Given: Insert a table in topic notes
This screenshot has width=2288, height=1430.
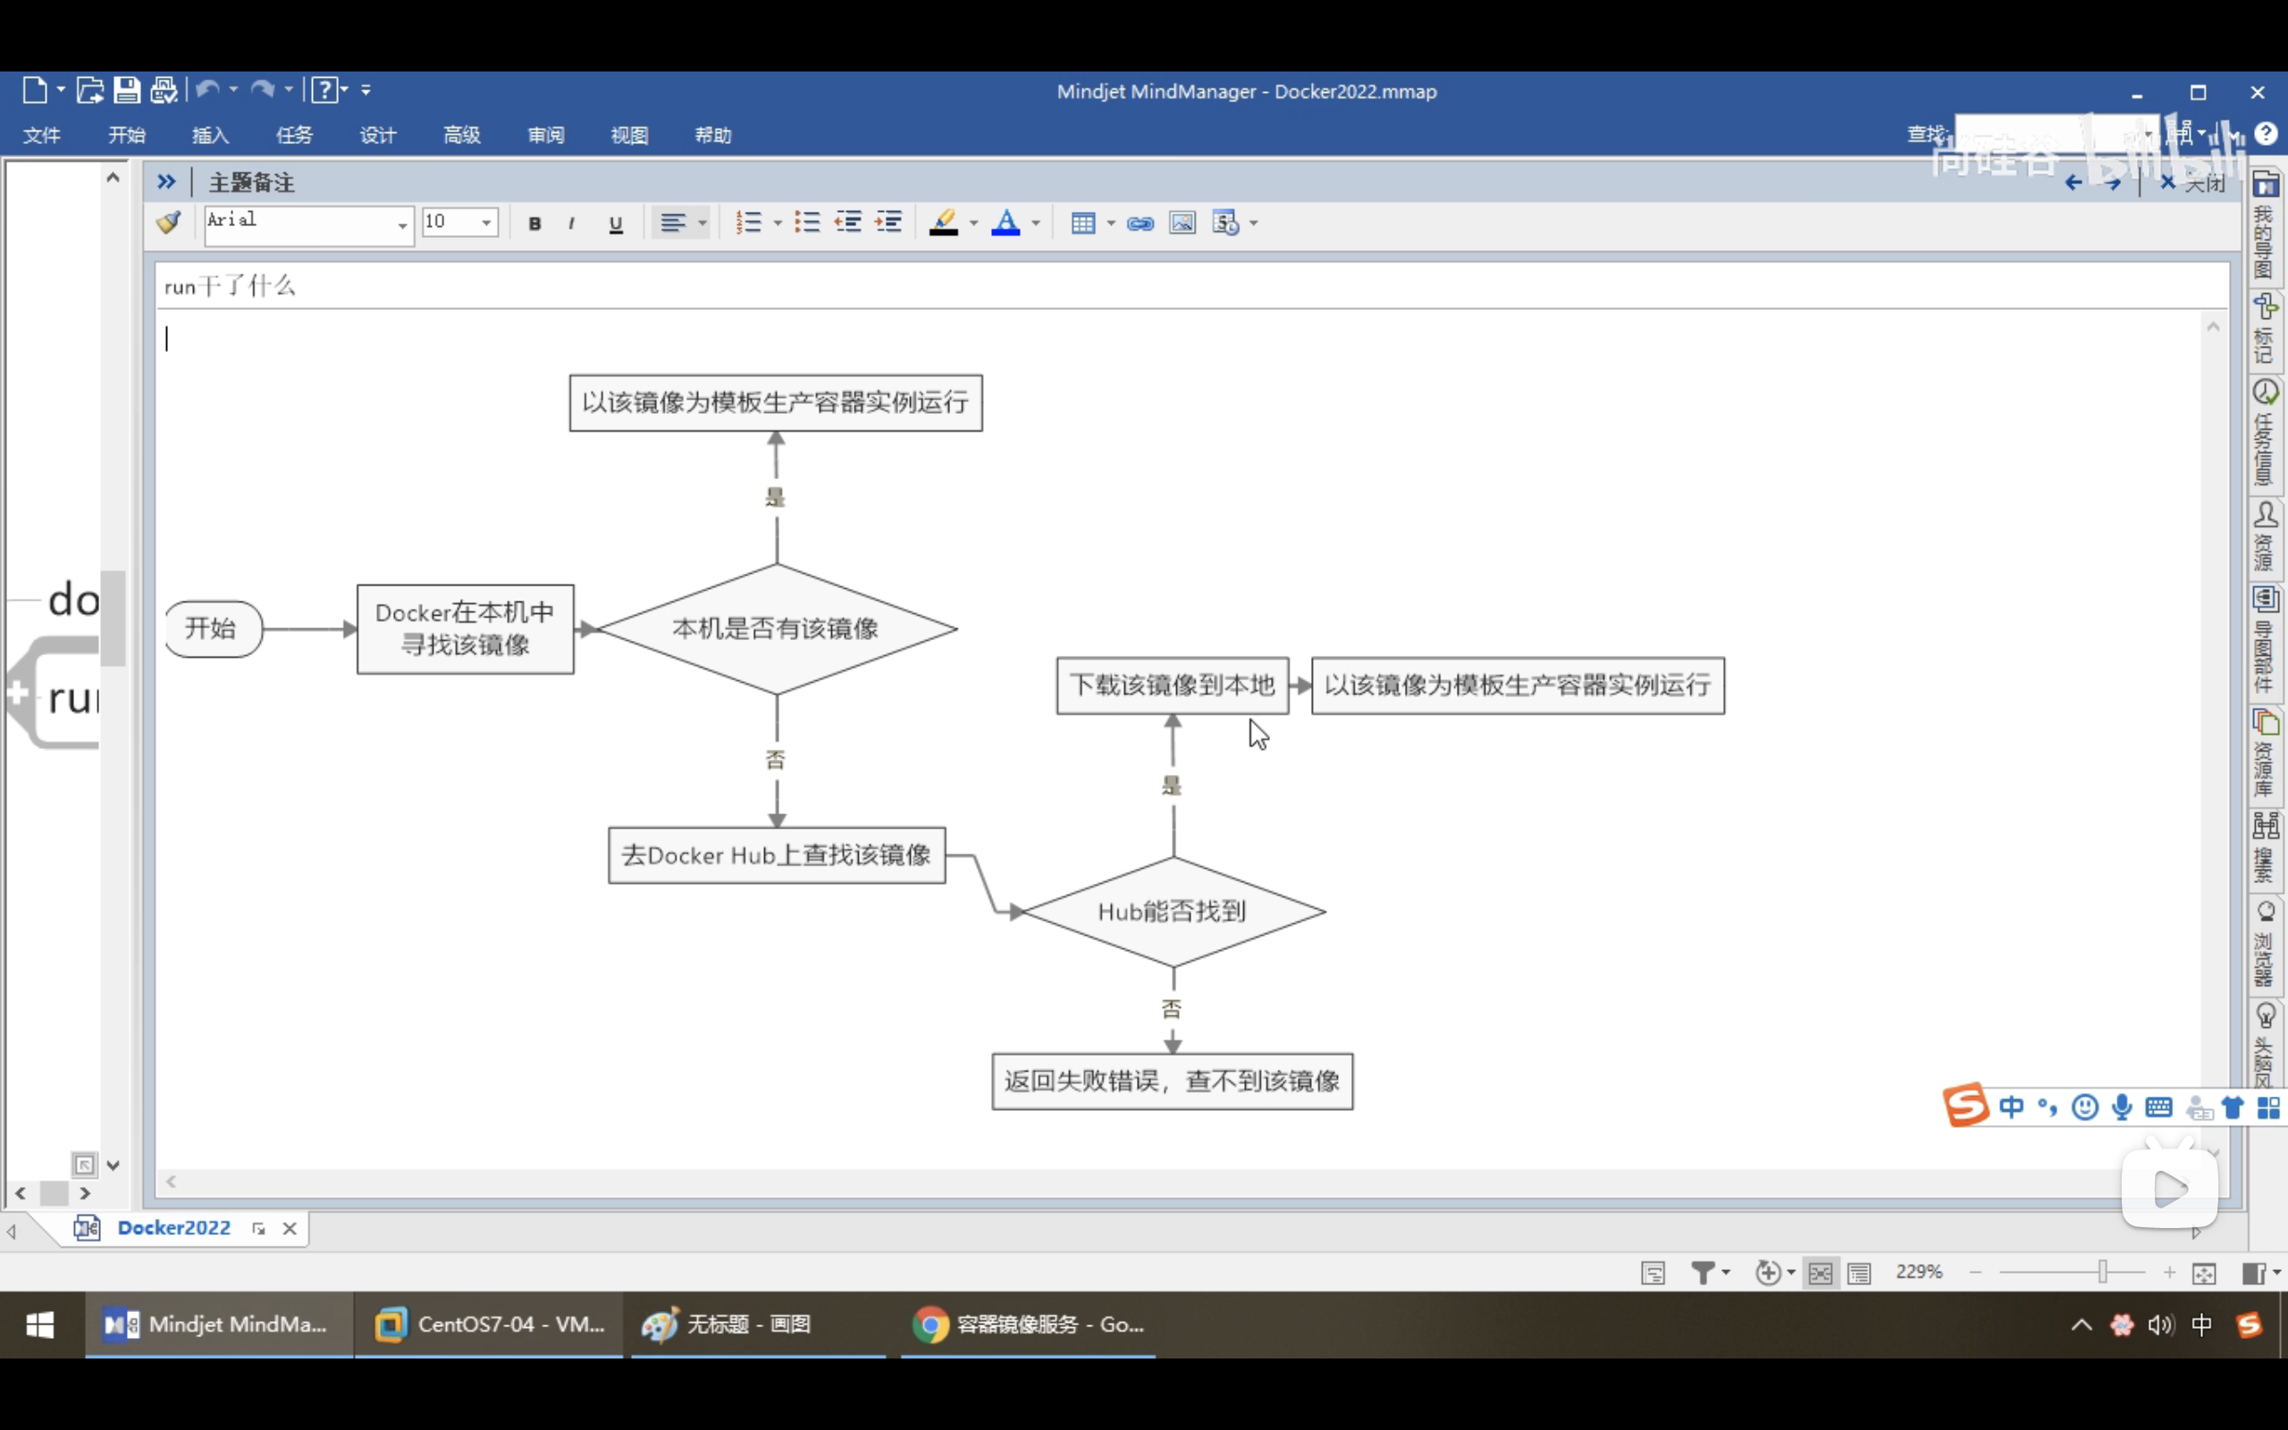Looking at the screenshot, I should click(1083, 223).
